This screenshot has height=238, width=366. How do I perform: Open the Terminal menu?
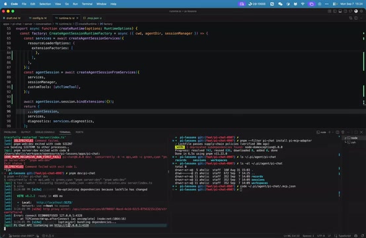click(87, 4)
